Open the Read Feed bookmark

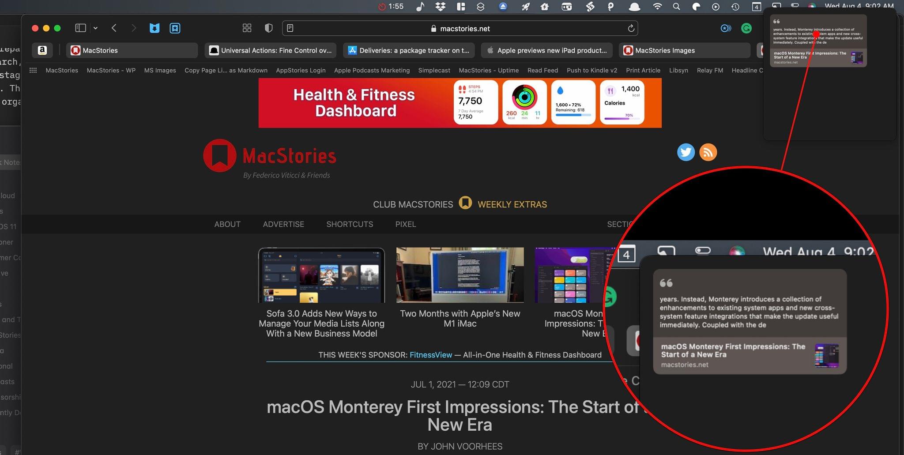542,70
